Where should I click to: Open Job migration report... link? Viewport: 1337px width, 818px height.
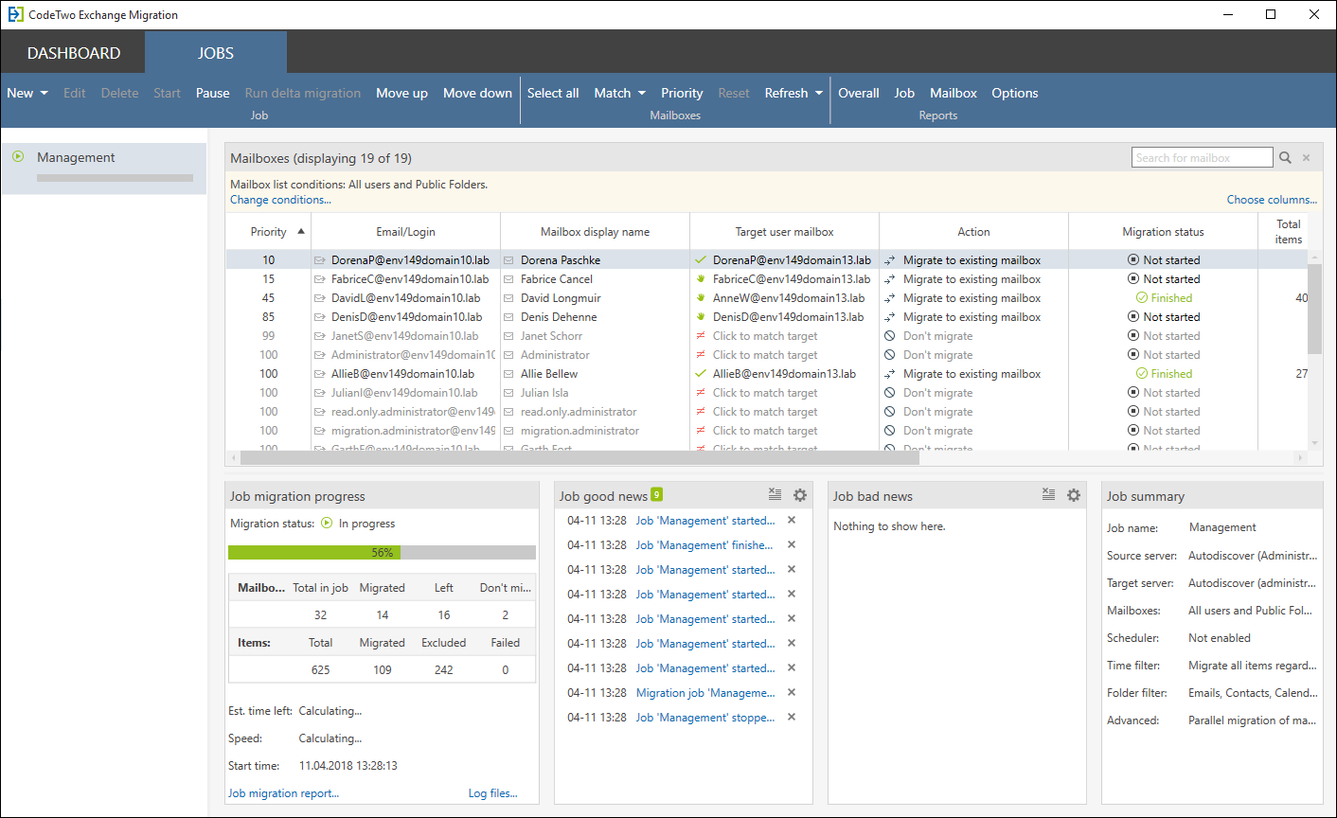tap(283, 793)
